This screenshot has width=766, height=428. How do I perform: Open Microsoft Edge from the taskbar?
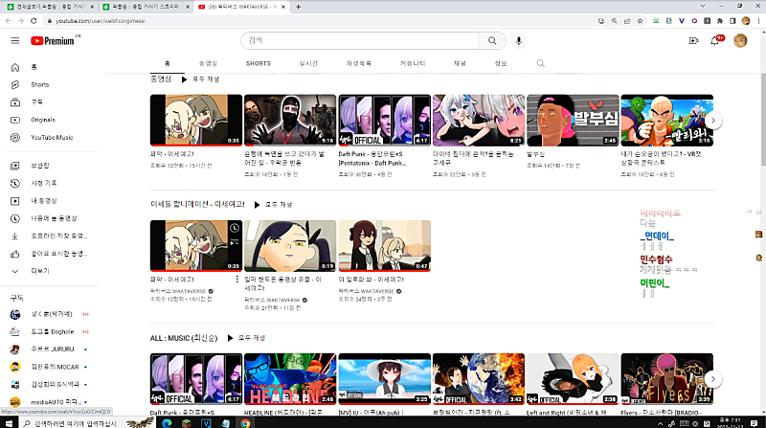[x=167, y=423]
